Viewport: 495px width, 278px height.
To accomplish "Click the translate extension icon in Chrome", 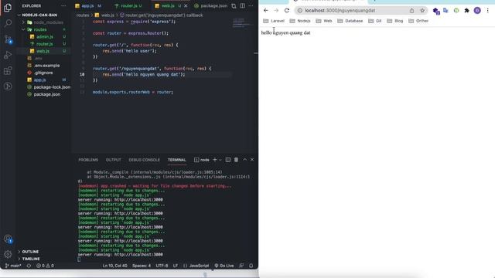I will [445, 10].
